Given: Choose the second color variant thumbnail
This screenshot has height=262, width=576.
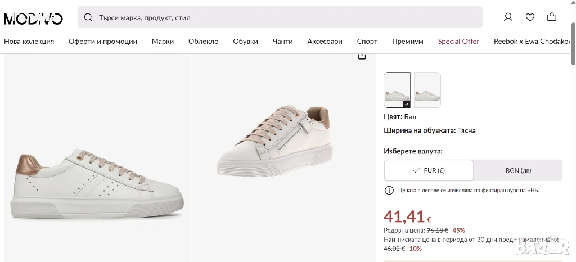Looking at the screenshot, I should [x=427, y=90].
